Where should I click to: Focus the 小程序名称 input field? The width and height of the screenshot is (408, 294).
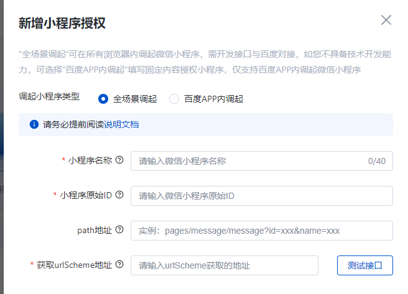(262, 161)
